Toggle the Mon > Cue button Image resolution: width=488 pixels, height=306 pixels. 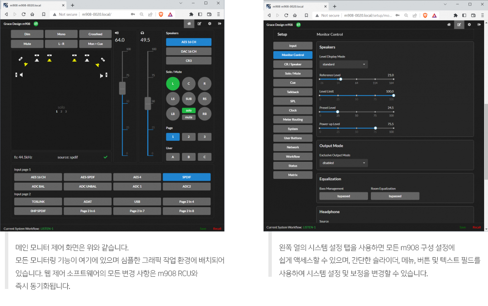[95, 44]
